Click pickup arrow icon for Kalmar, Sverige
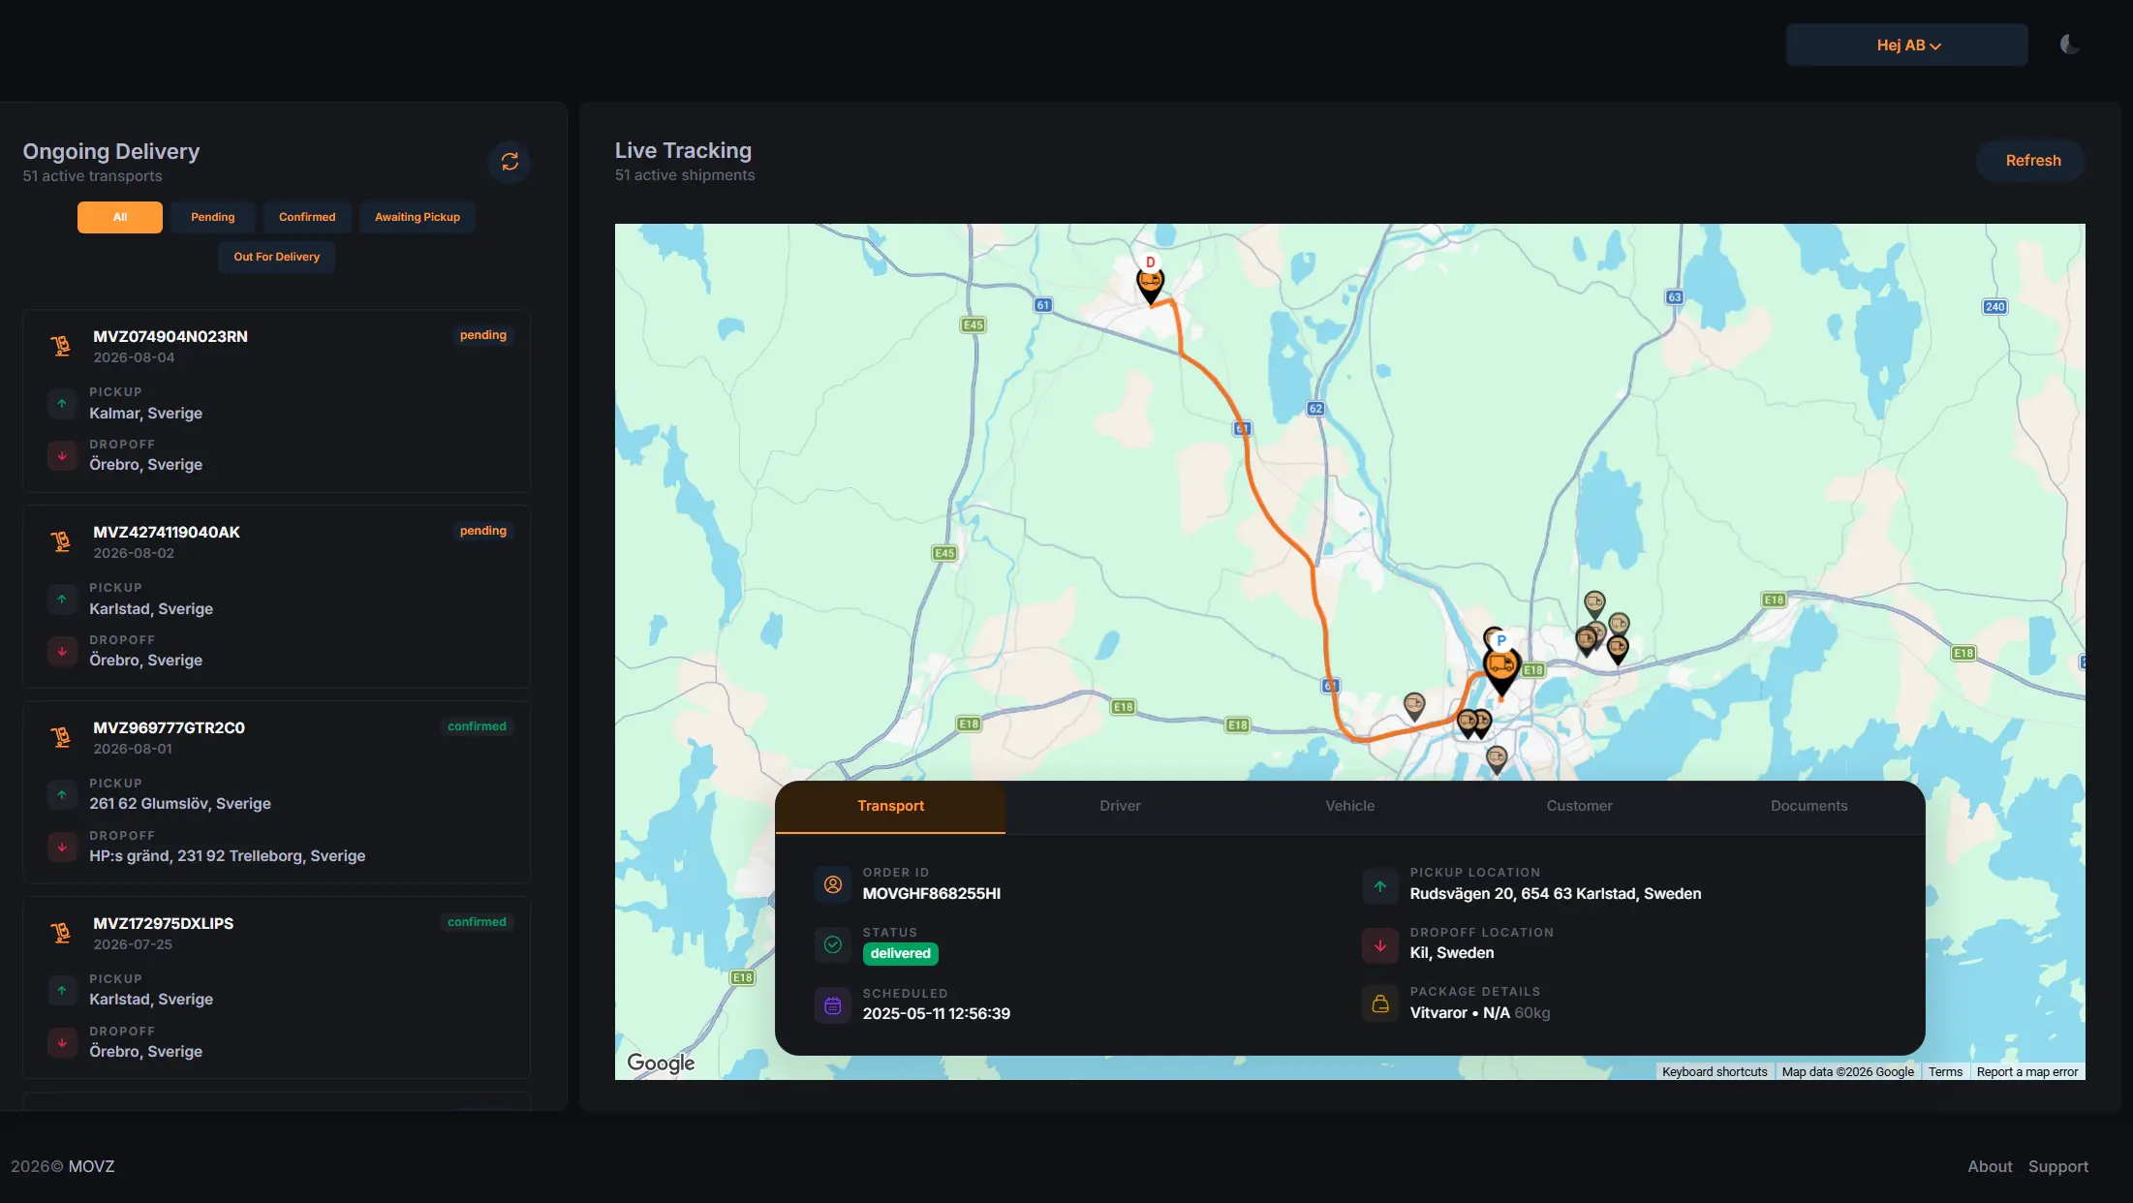This screenshot has width=2133, height=1203. click(x=62, y=403)
